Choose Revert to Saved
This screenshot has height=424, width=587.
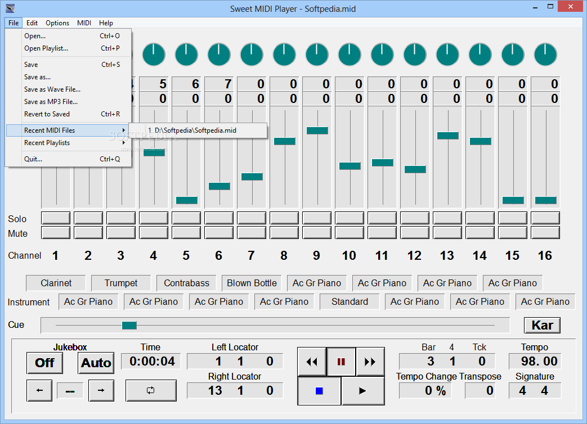69,114
